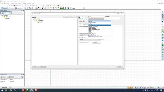Select Corps of Engineers #1 analysis type

click(100, 25)
